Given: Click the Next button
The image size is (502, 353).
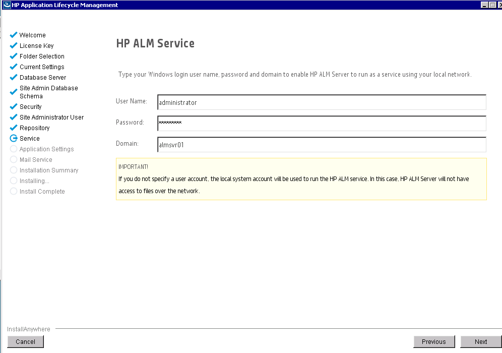Looking at the screenshot, I should (481, 341).
